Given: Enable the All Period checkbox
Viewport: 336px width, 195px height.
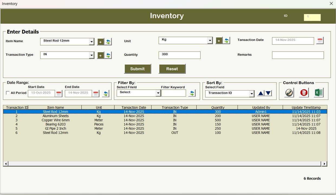Looking at the screenshot, I should [8, 93].
